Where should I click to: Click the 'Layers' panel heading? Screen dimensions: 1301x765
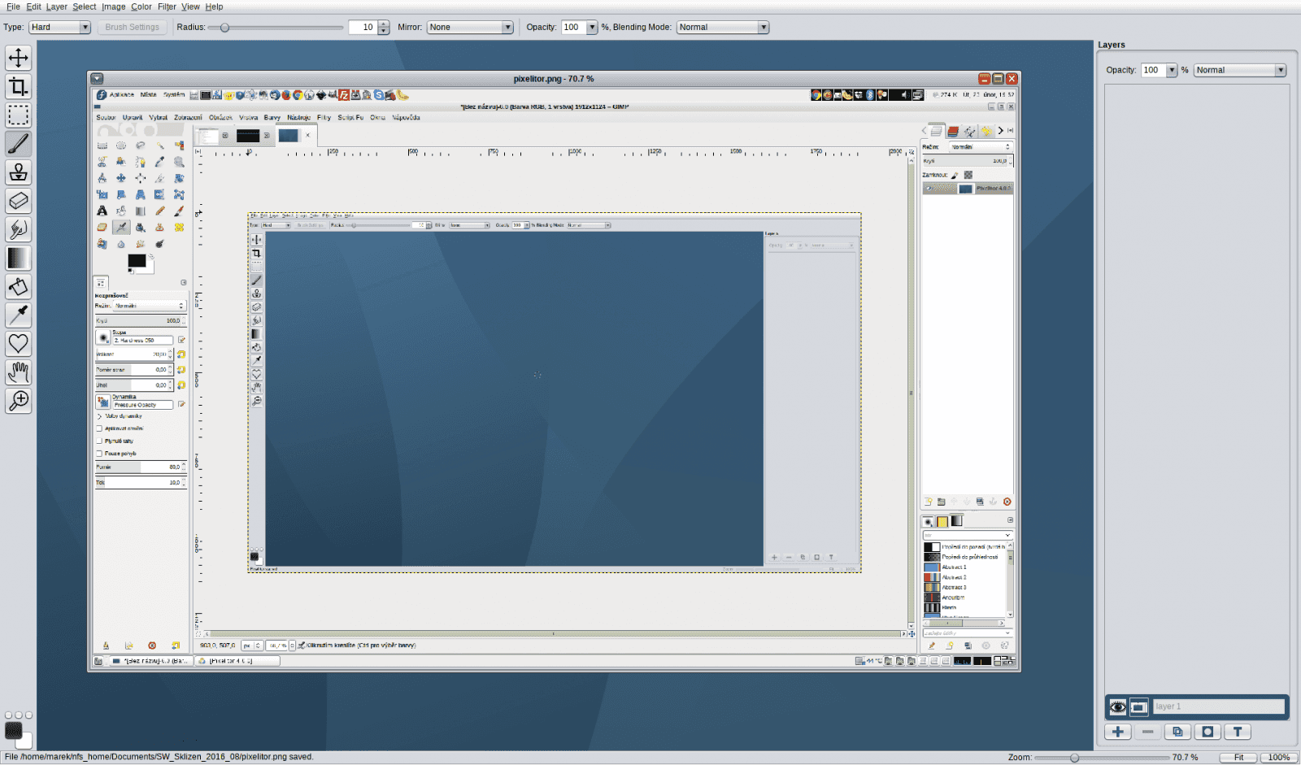click(1112, 45)
